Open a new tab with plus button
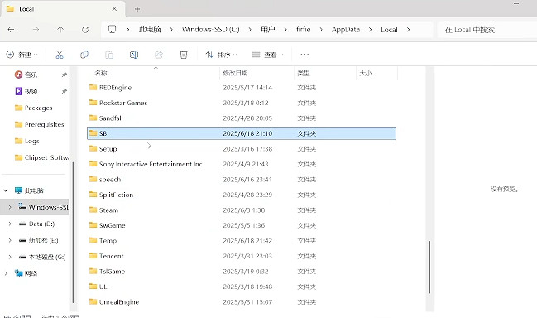537x318 pixels. 137,9
